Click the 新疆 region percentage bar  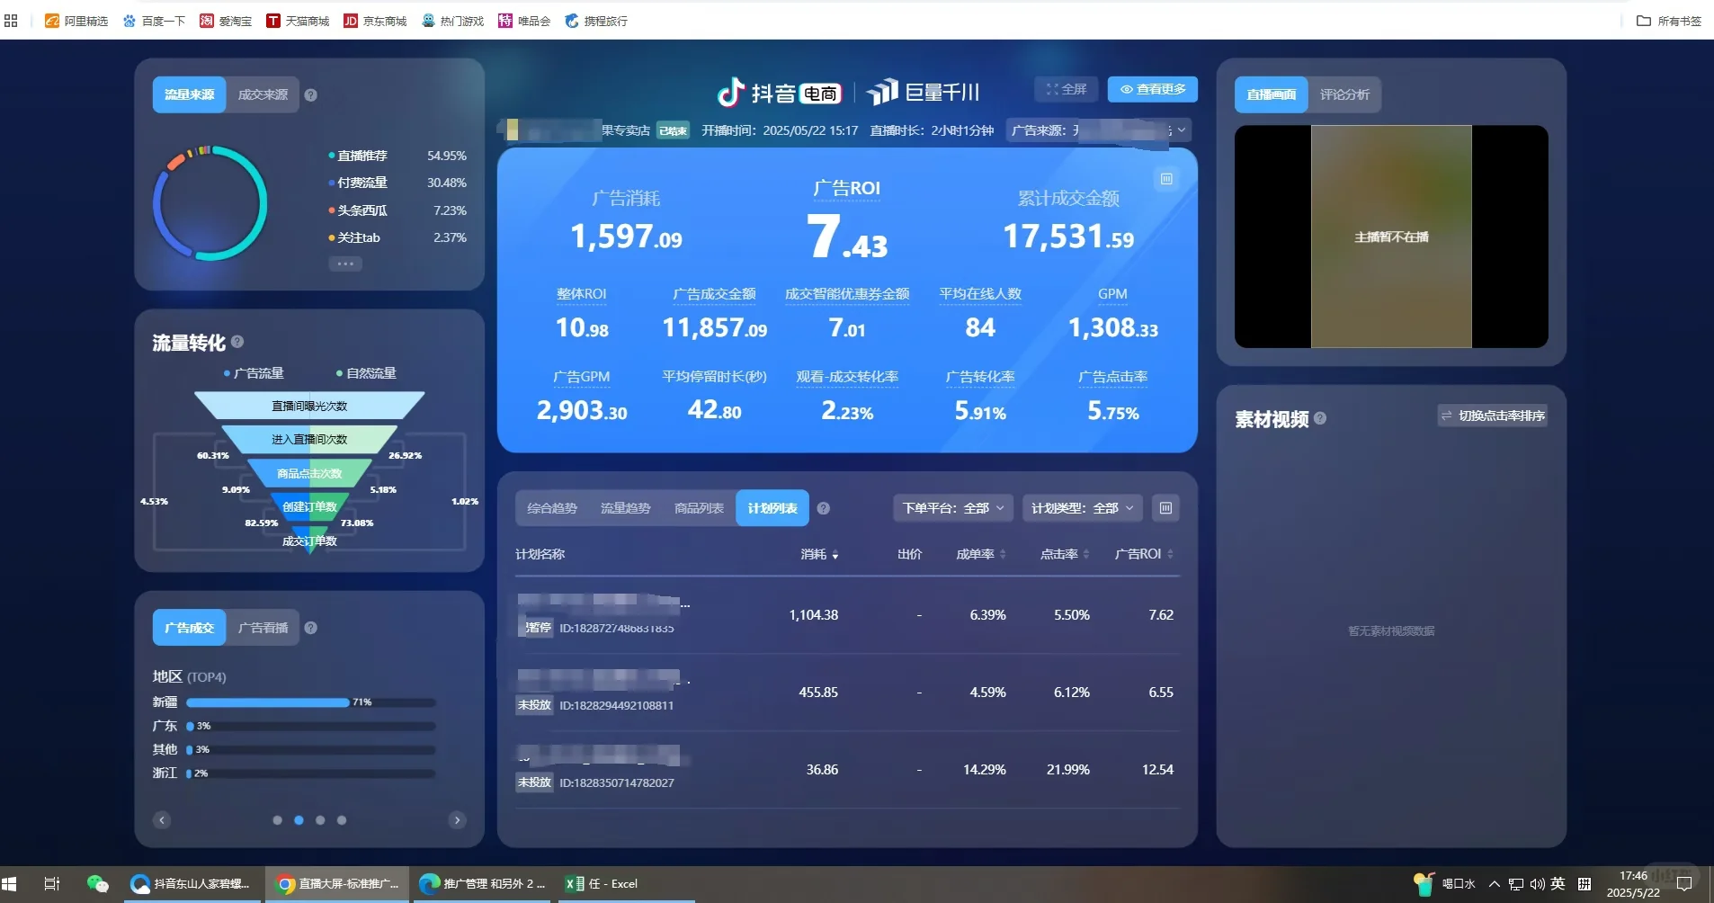coord(267,702)
